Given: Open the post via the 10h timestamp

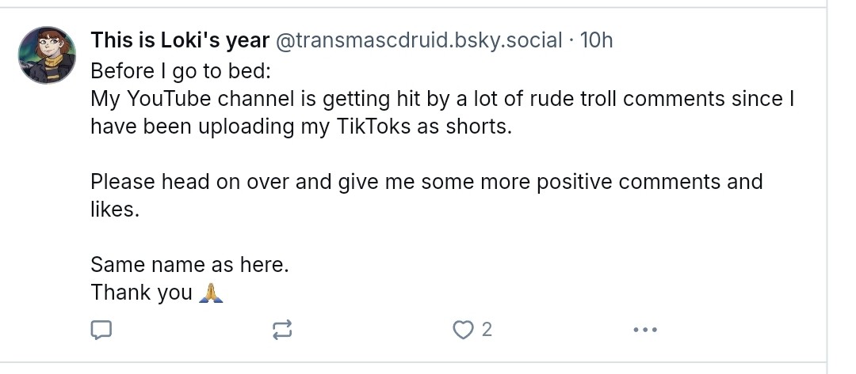Looking at the screenshot, I should (x=597, y=40).
